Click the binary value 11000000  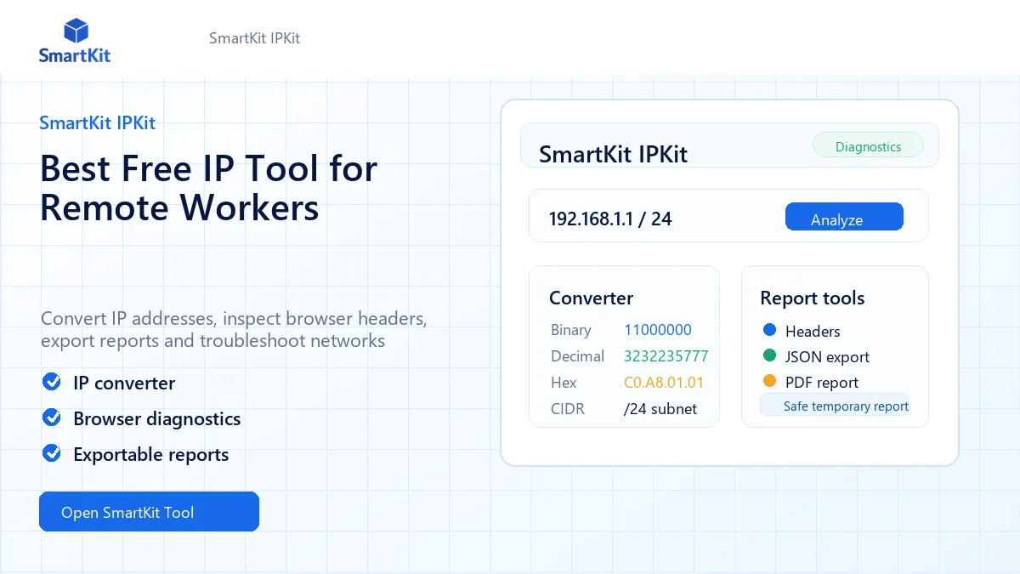658,330
